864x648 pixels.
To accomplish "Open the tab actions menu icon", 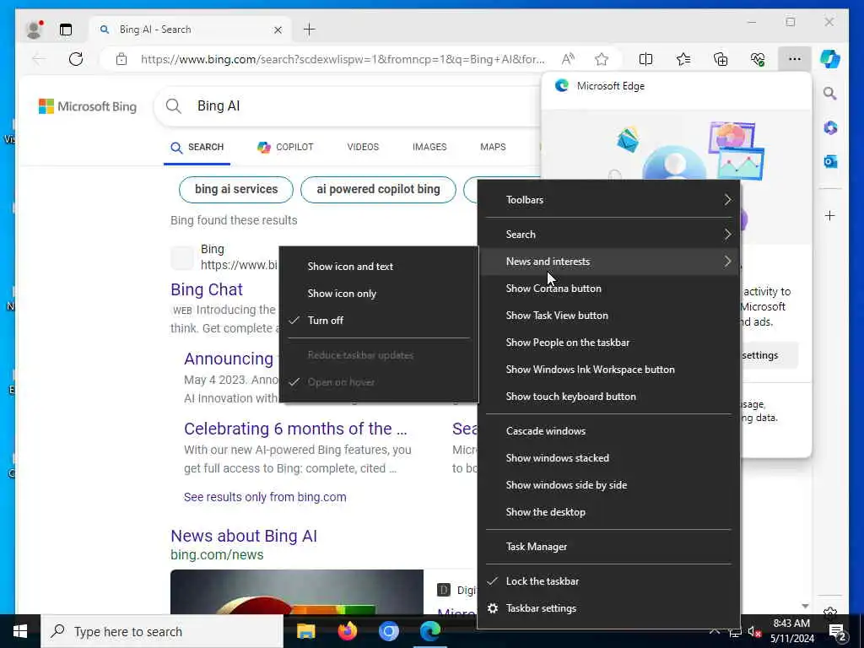I will point(66,30).
